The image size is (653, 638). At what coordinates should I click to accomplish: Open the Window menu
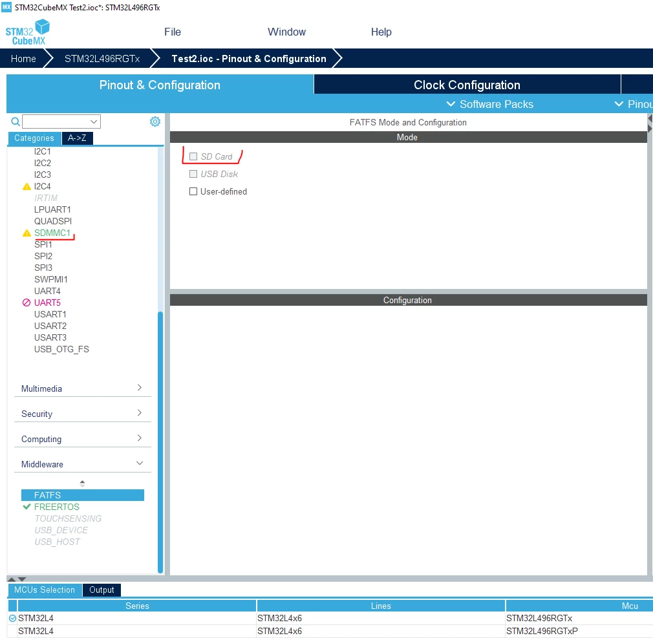(x=286, y=32)
